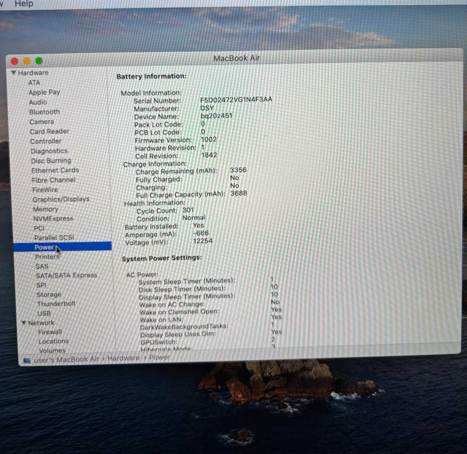Viewport: 467px width, 454px height.
Task: Click Wake on Clamshell Open label
Action: (x=179, y=312)
